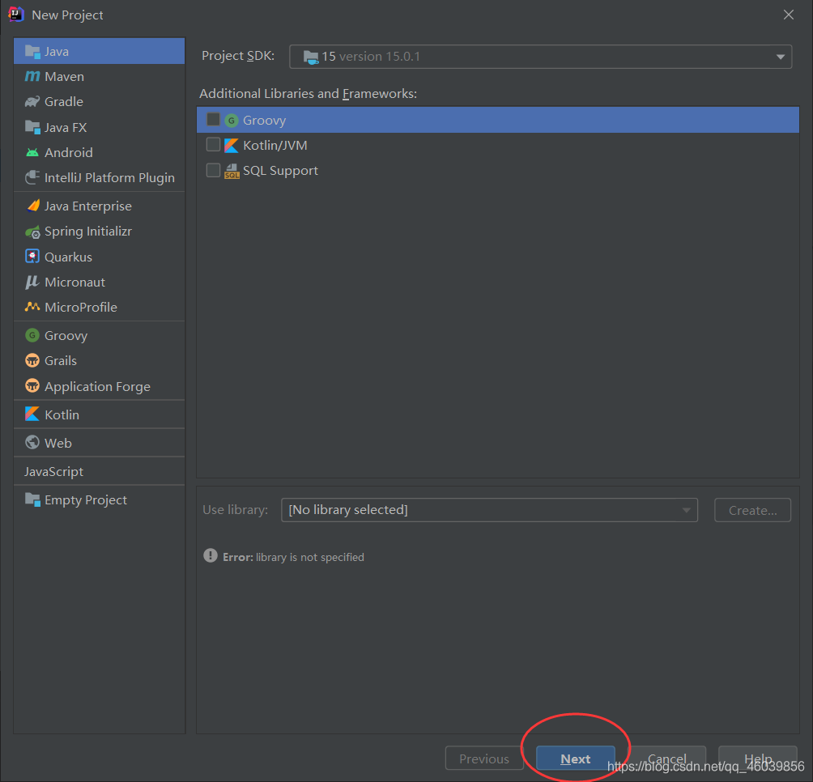Image resolution: width=813 pixels, height=782 pixels.
Task: Click the Next button
Action: coord(575,759)
